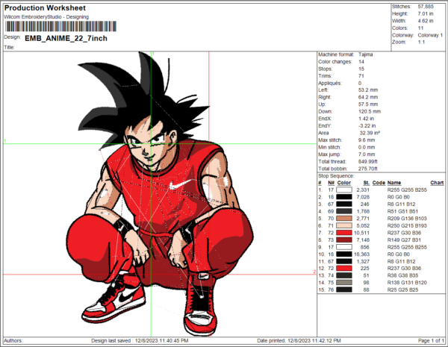The height and width of the screenshot is (347, 448).
Task: Click the Page 1 of 1 indicator
Action: 431,341
